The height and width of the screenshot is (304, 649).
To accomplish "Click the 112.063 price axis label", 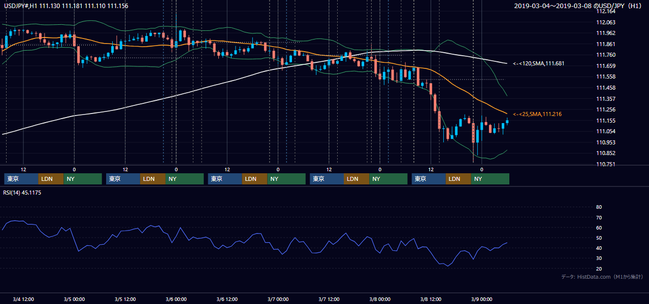I will (x=605, y=22).
